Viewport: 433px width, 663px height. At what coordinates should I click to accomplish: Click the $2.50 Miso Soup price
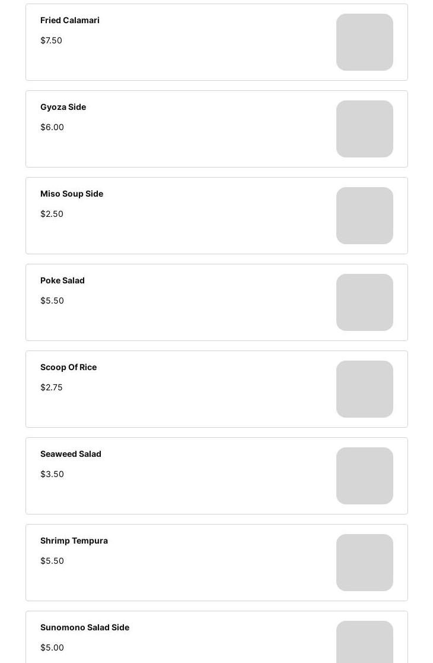click(52, 214)
